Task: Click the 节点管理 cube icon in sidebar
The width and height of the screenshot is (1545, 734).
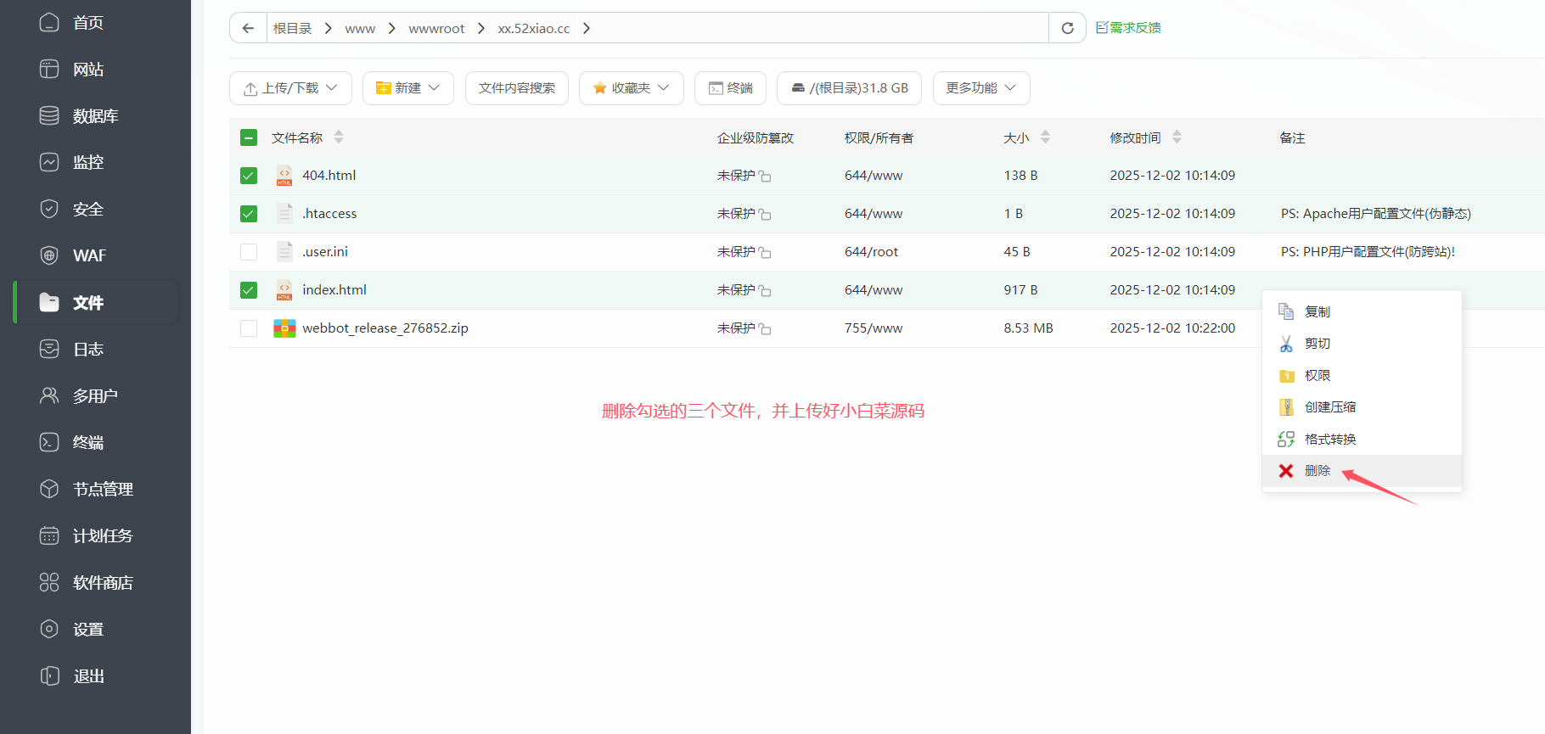Action: click(49, 489)
